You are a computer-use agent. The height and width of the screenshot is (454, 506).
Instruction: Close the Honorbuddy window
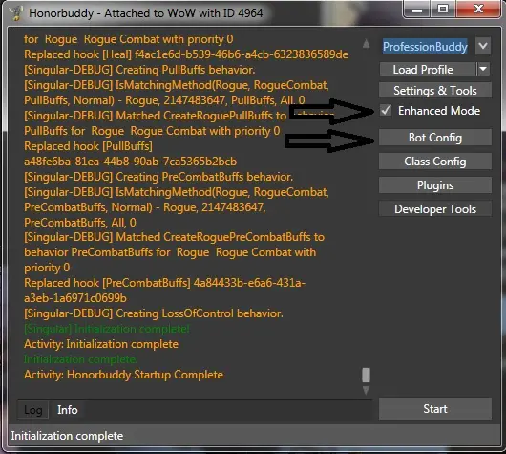[478, 10]
